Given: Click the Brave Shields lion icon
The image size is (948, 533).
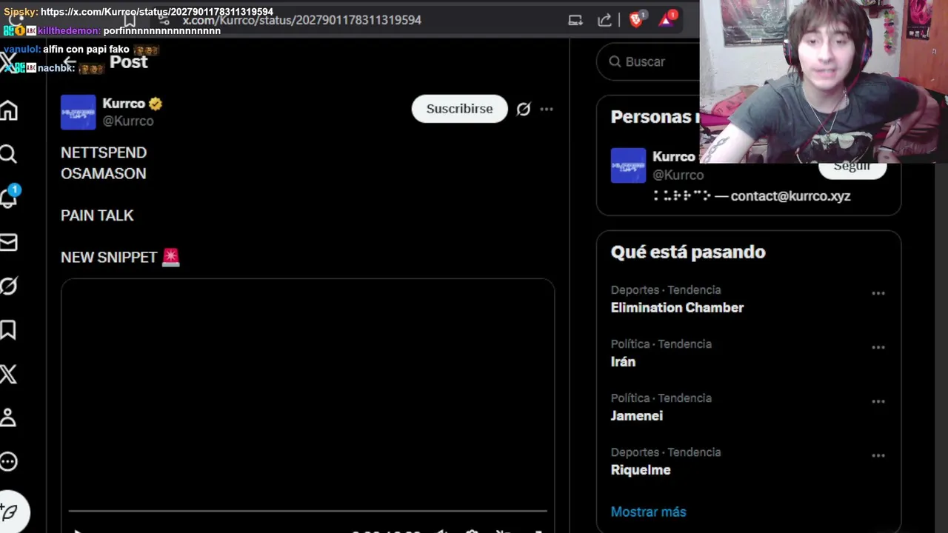Looking at the screenshot, I should click(635, 20).
